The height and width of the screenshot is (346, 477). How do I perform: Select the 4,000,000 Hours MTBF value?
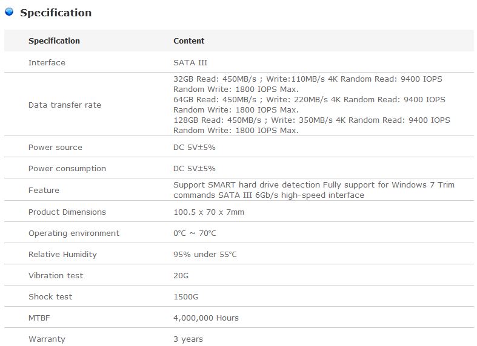tap(205, 318)
